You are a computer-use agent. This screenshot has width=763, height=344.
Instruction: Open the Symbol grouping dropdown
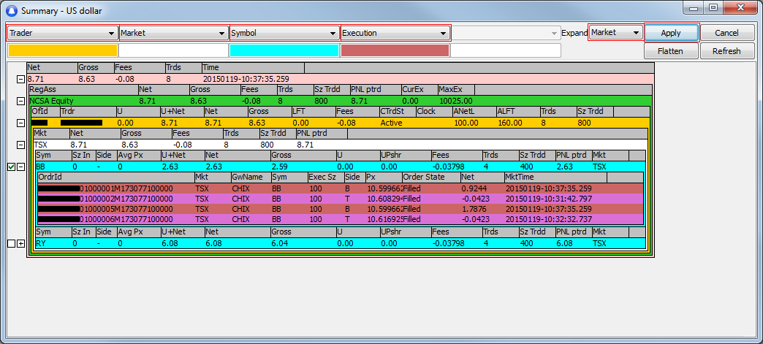click(284, 33)
